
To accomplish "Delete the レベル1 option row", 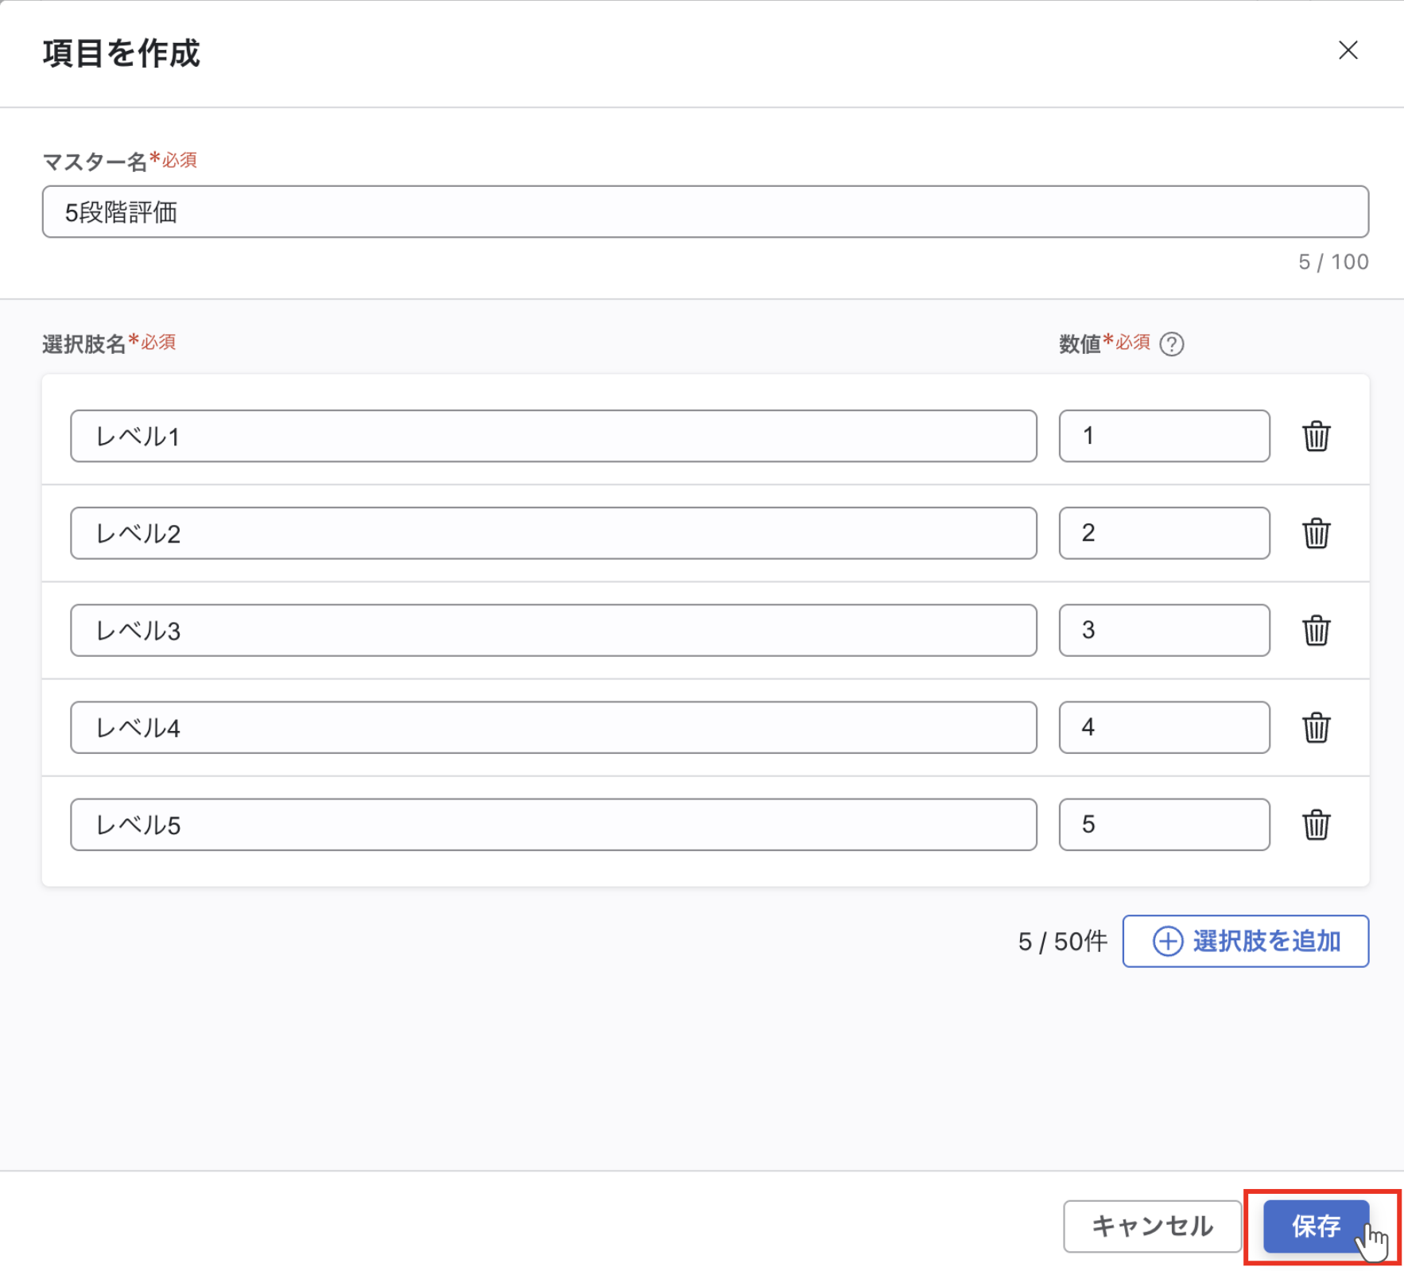I will [x=1316, y=436].
